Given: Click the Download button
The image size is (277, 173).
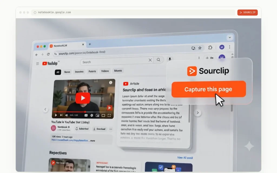Looking at the screenshot, I should (x=99, y=129).
